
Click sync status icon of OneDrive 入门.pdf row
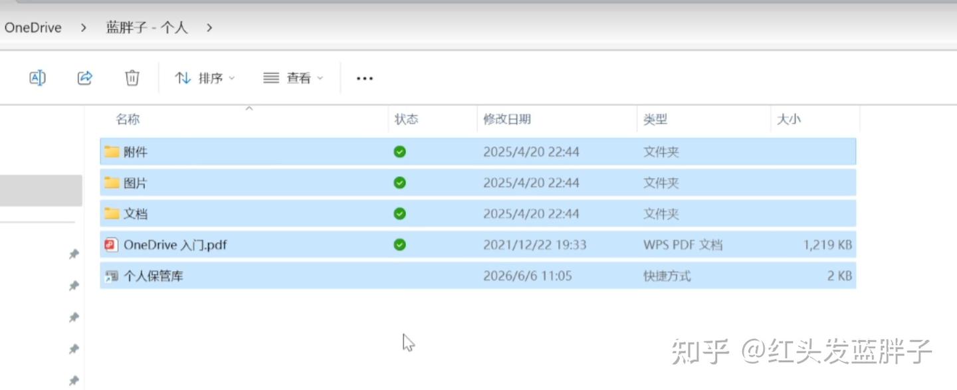(x=399, y=245)
